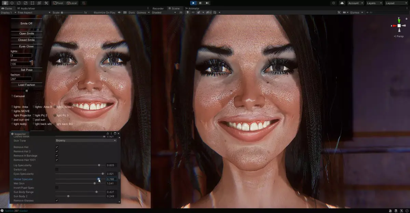Open Scene view component tools icon
Image resolution: width=410 pixels, height=213 pixels.
coord(339,13)
